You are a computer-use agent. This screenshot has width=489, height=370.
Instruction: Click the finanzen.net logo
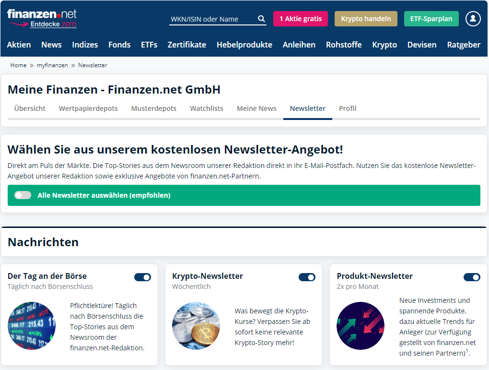tap(42, 14)
